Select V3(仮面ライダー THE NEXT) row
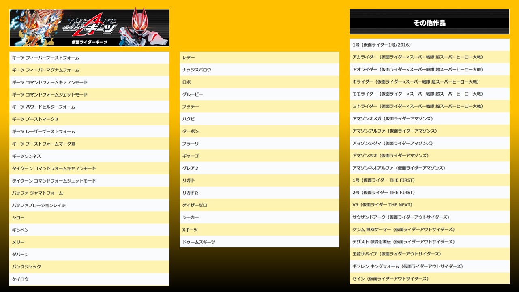The width and height of the screenshot is (519, 292). [x=429, y=205]
